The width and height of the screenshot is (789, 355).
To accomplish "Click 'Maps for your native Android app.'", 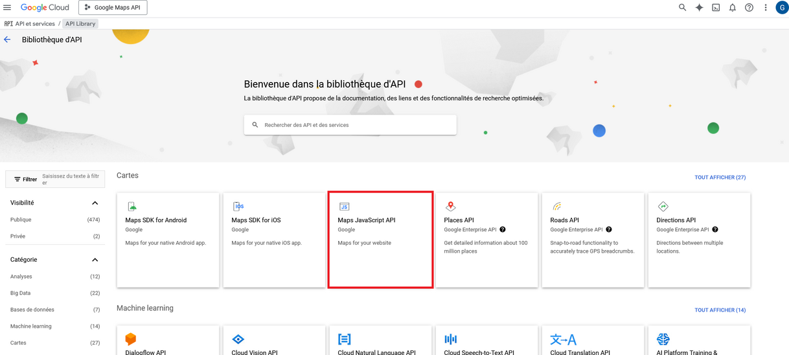I will (x=165, y=243).
